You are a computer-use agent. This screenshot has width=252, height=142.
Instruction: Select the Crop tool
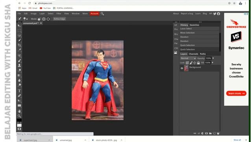[19, 45]
